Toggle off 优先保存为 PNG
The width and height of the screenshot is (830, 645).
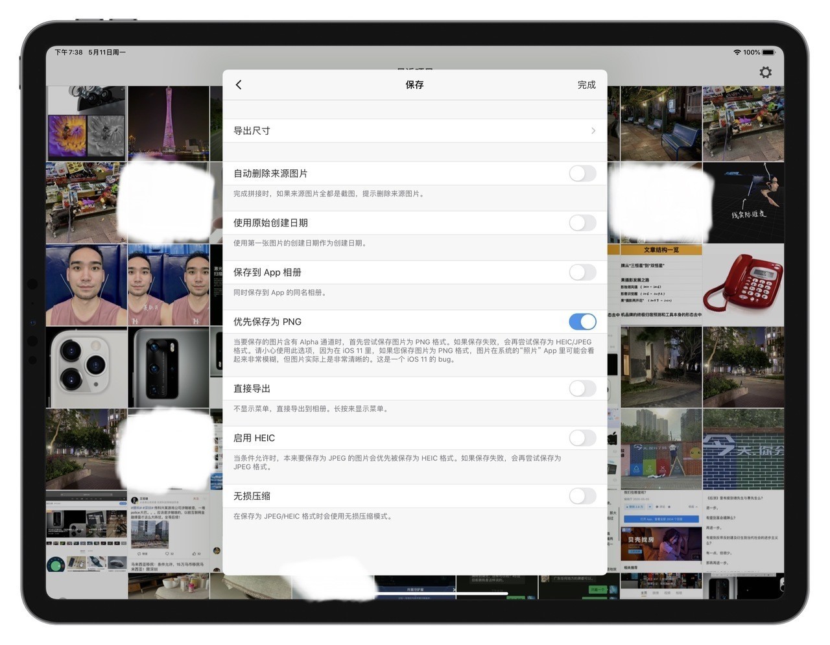point(582,322)
